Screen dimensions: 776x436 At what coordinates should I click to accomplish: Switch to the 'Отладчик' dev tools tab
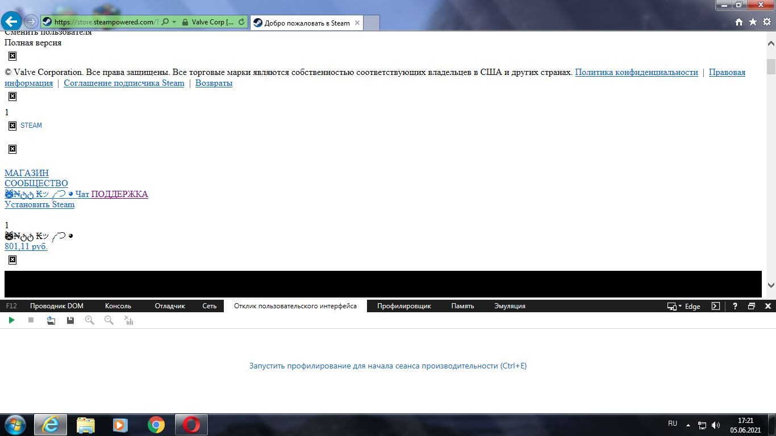coord(170,306)
